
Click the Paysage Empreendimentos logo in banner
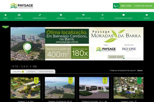tap(106, 49)
